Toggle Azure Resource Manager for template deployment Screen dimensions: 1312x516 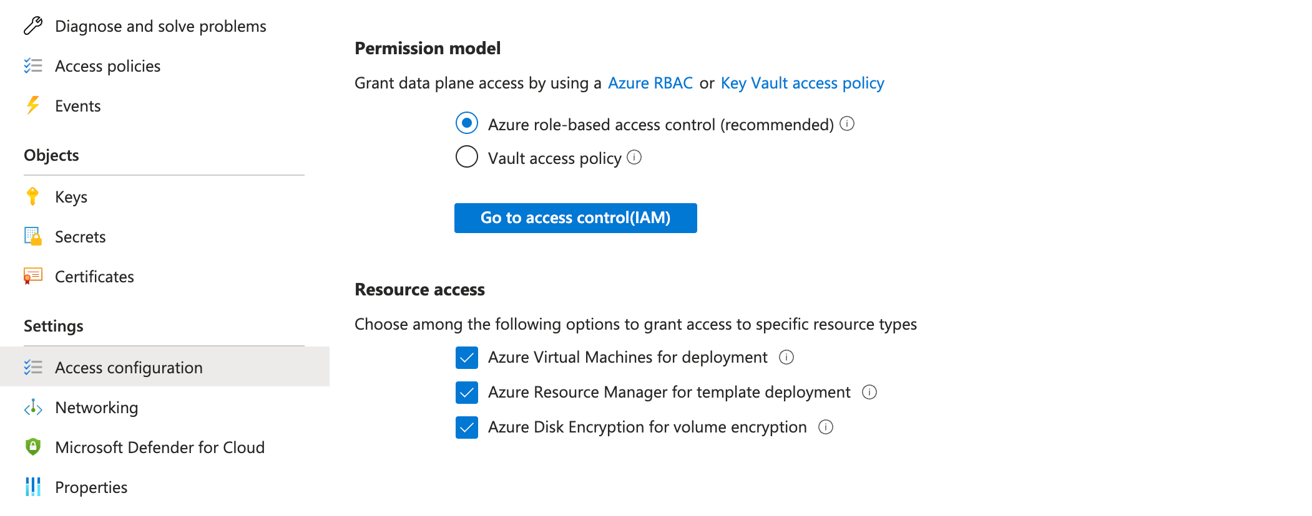467,393
